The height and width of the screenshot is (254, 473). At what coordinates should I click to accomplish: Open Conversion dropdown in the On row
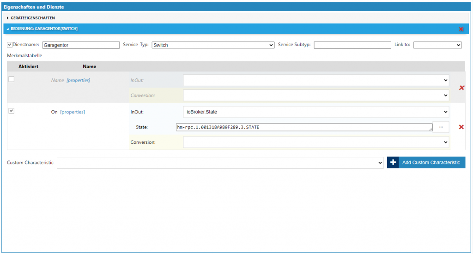tap(316, 142)
